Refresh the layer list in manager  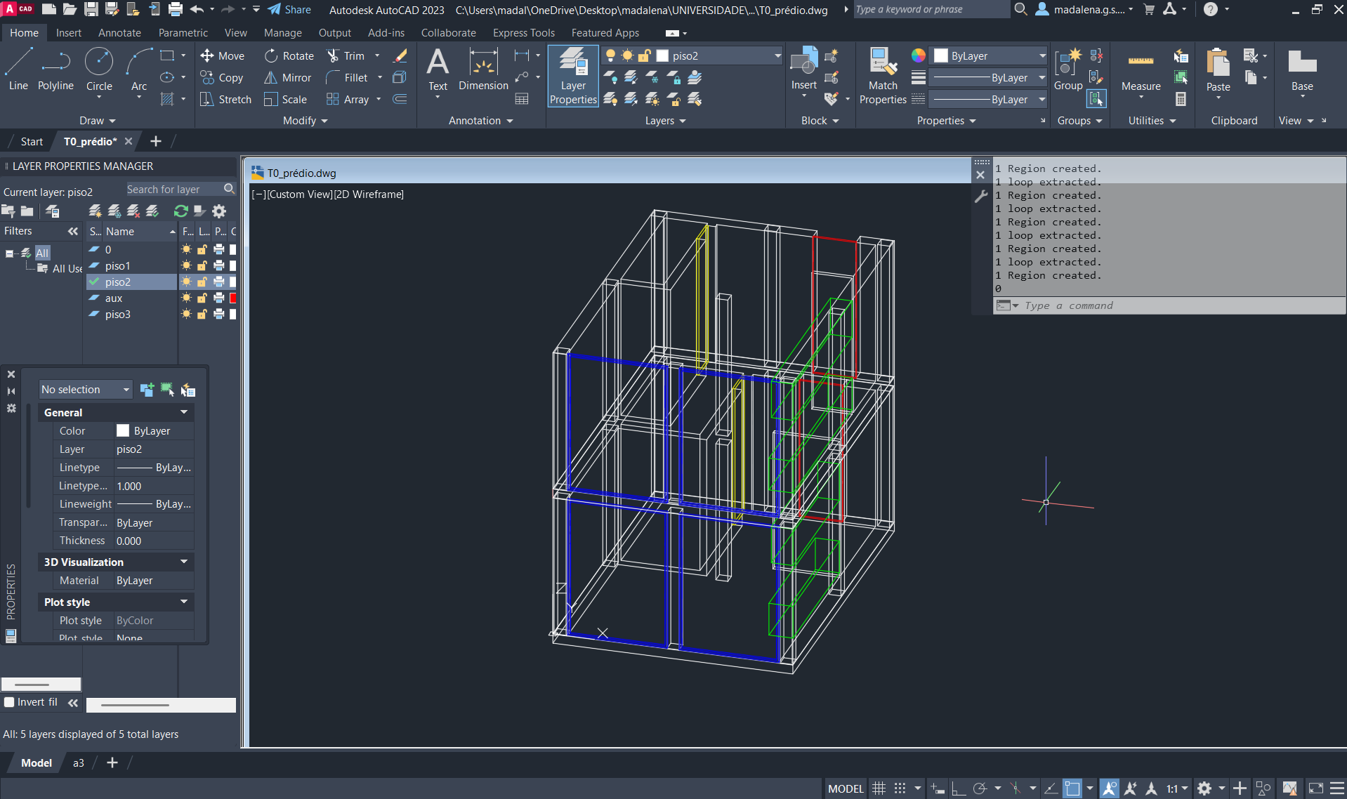[x=180, y=211]
